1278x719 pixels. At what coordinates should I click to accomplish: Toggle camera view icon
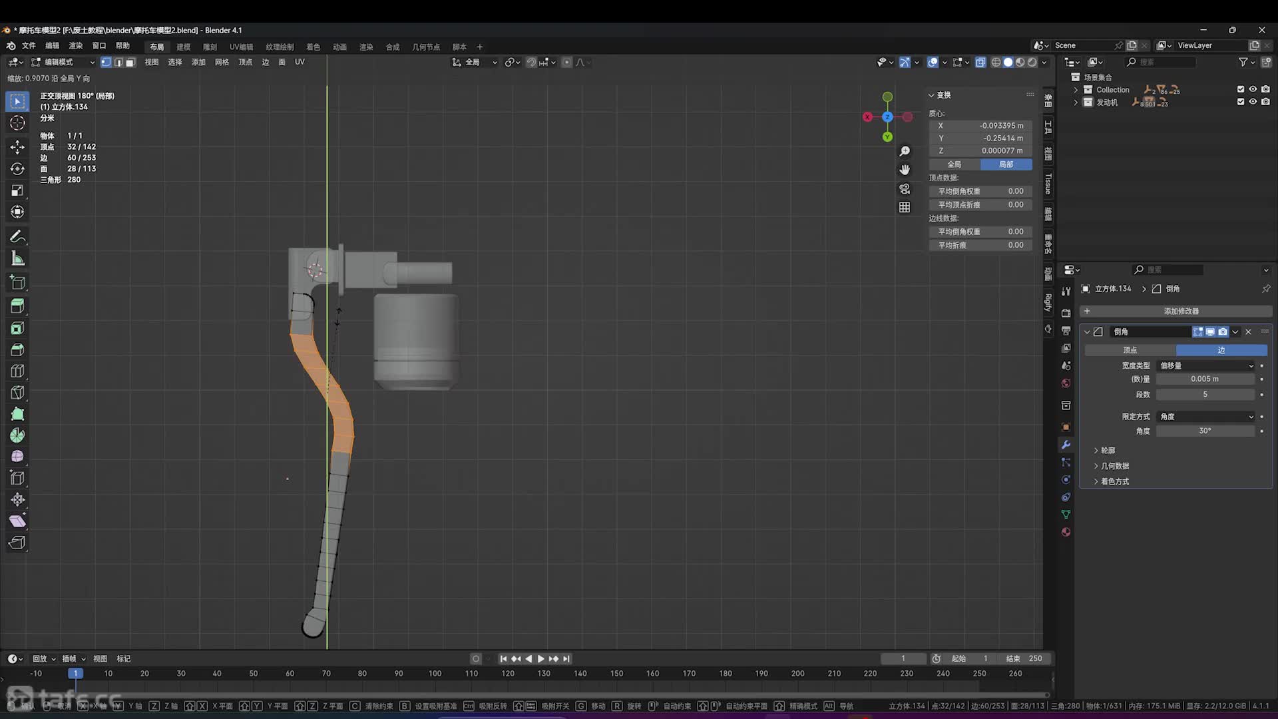click(x=905, y=189)
